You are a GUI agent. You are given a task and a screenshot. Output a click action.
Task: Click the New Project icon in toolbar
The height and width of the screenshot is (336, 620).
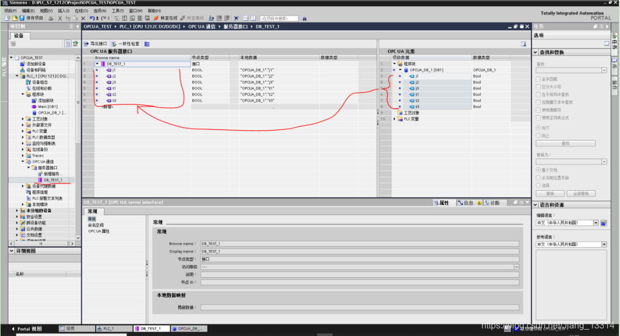coord(7,18)
